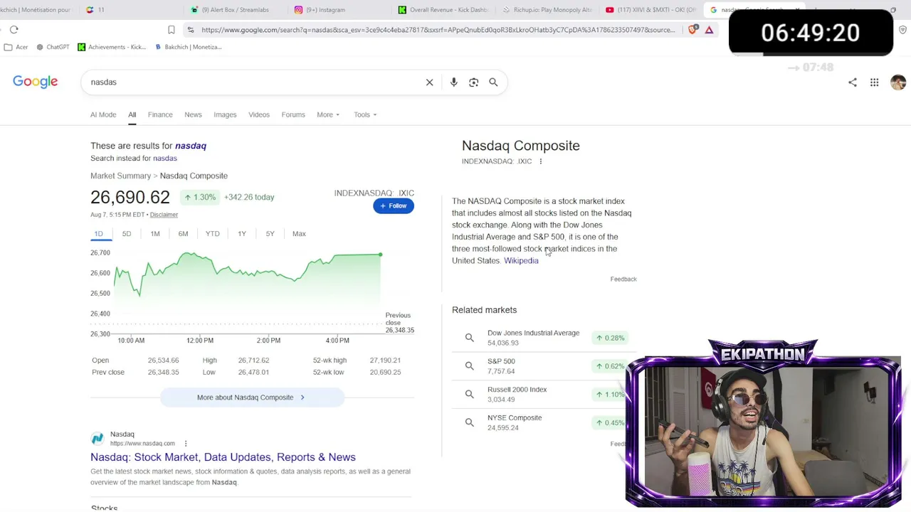911x512 pixels.
Task: Open the three-dot menu beside INDEXNASDAQ: .IXIC
Action: click(x=540, y=161)
